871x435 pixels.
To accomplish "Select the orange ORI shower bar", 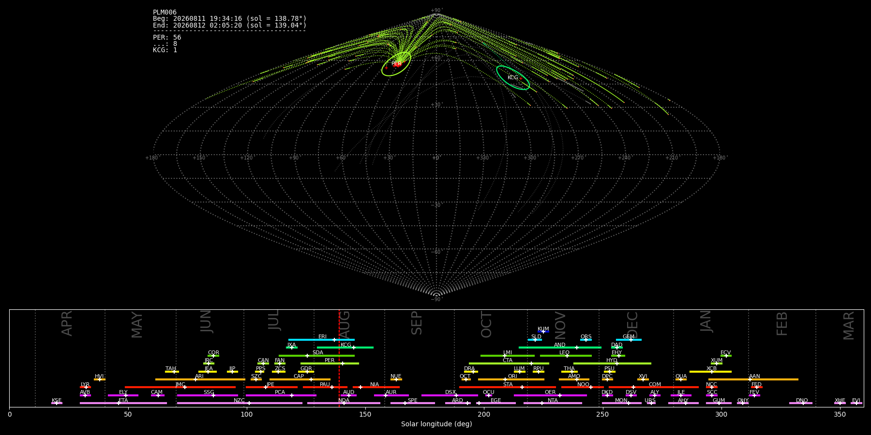I will pyautogui.click(x=511, y=379).
